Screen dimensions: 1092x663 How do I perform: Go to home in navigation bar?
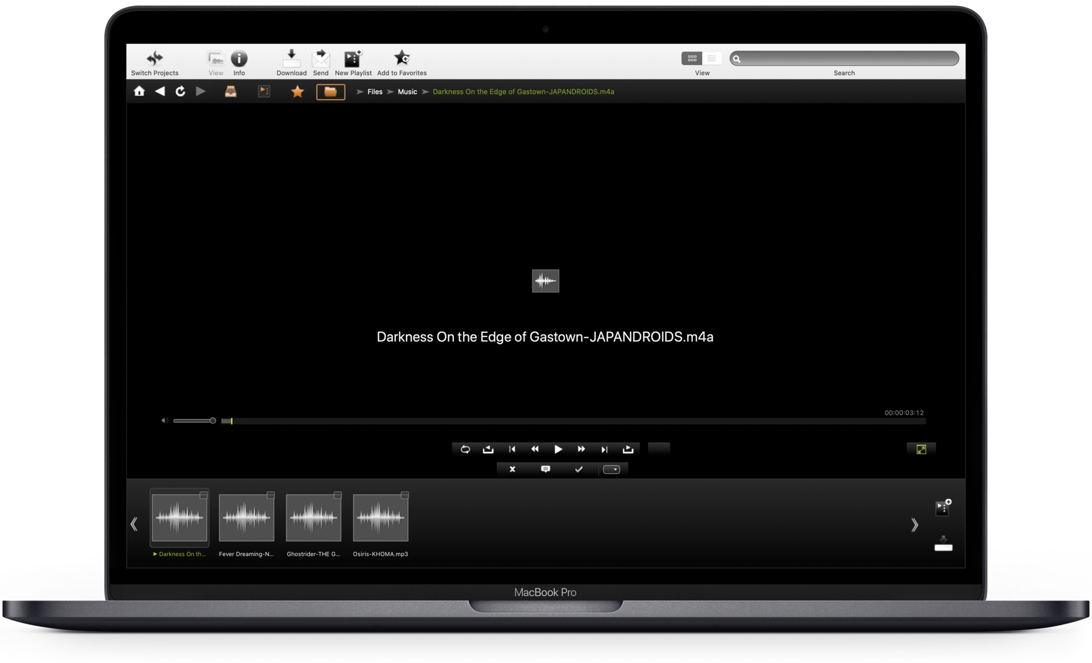(139, 91)
